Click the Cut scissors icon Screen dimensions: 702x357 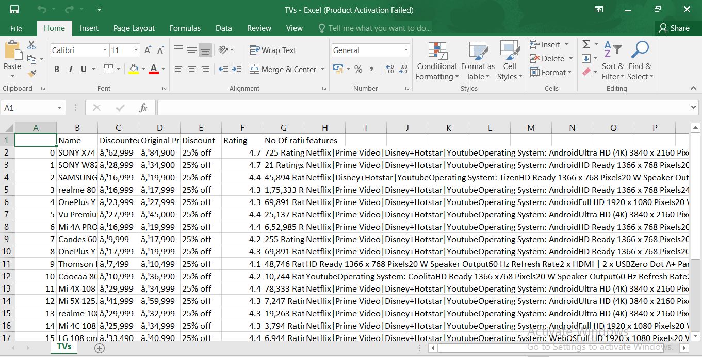pyautogui.click(x=32, y=45)
